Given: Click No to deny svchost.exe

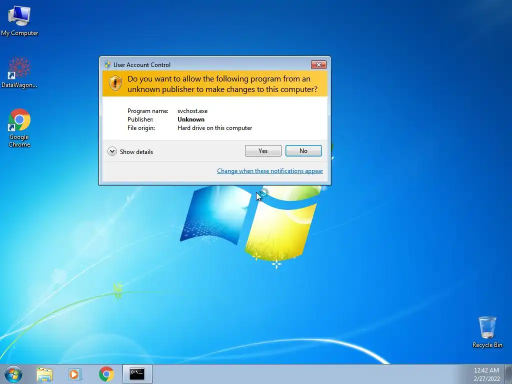Looking at the screenshot, I should [303, 151].
